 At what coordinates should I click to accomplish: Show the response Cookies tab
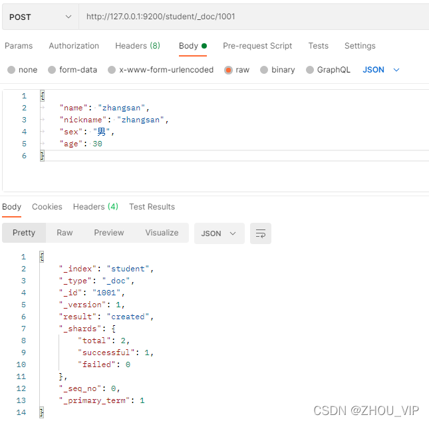(x=47, y=207)
